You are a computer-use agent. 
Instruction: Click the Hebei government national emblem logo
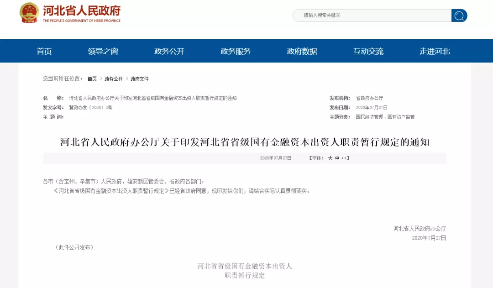coord(29,13)
